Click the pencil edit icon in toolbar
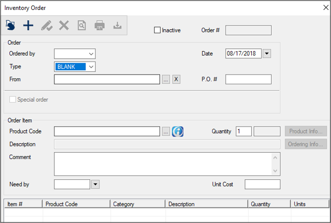This screenshot has height=223, width=331. pos(46,25)
